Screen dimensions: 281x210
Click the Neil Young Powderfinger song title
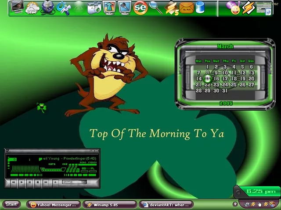point(69,158)
